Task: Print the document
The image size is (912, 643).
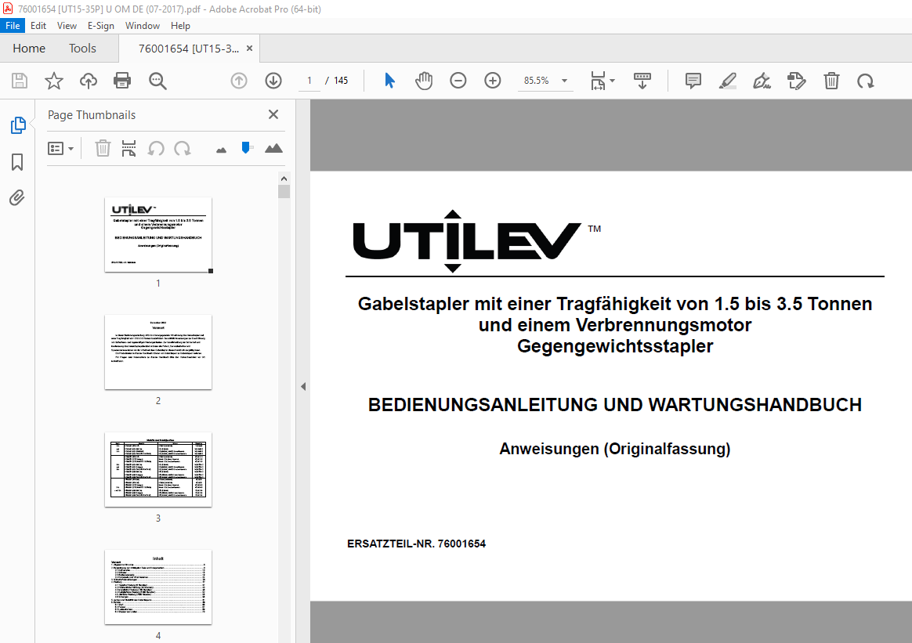Action: tap(122, 81)
